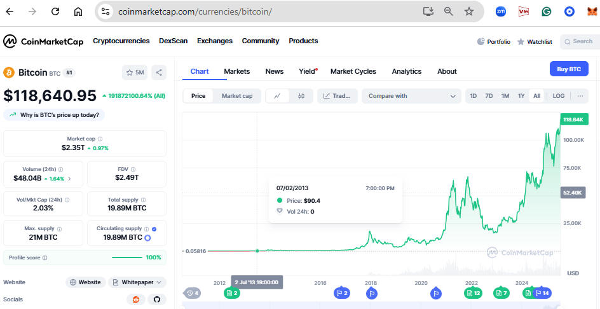Click Market cap info icon
Screen dimensions: 600x309
[x=100, y=139]
